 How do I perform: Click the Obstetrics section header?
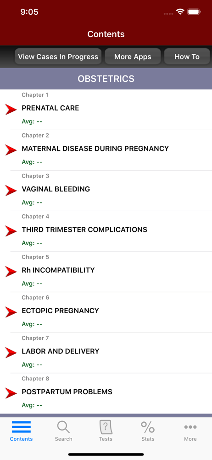[106, 79]
